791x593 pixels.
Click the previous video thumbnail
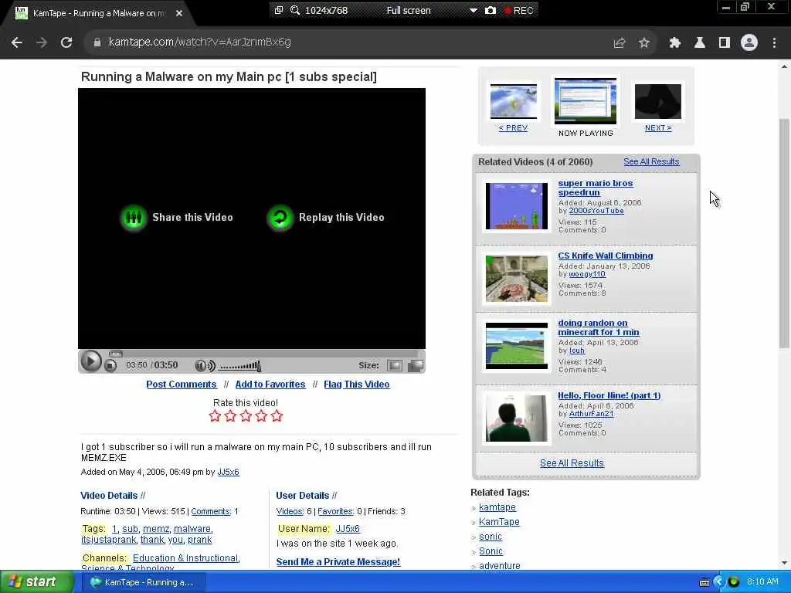click(514, 101)
